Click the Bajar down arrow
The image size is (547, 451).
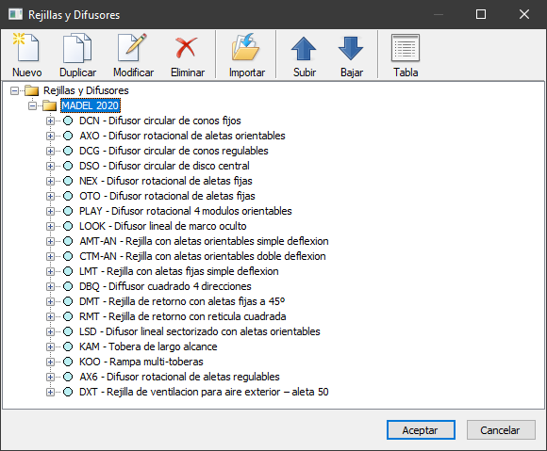click(x=351, y=49)
